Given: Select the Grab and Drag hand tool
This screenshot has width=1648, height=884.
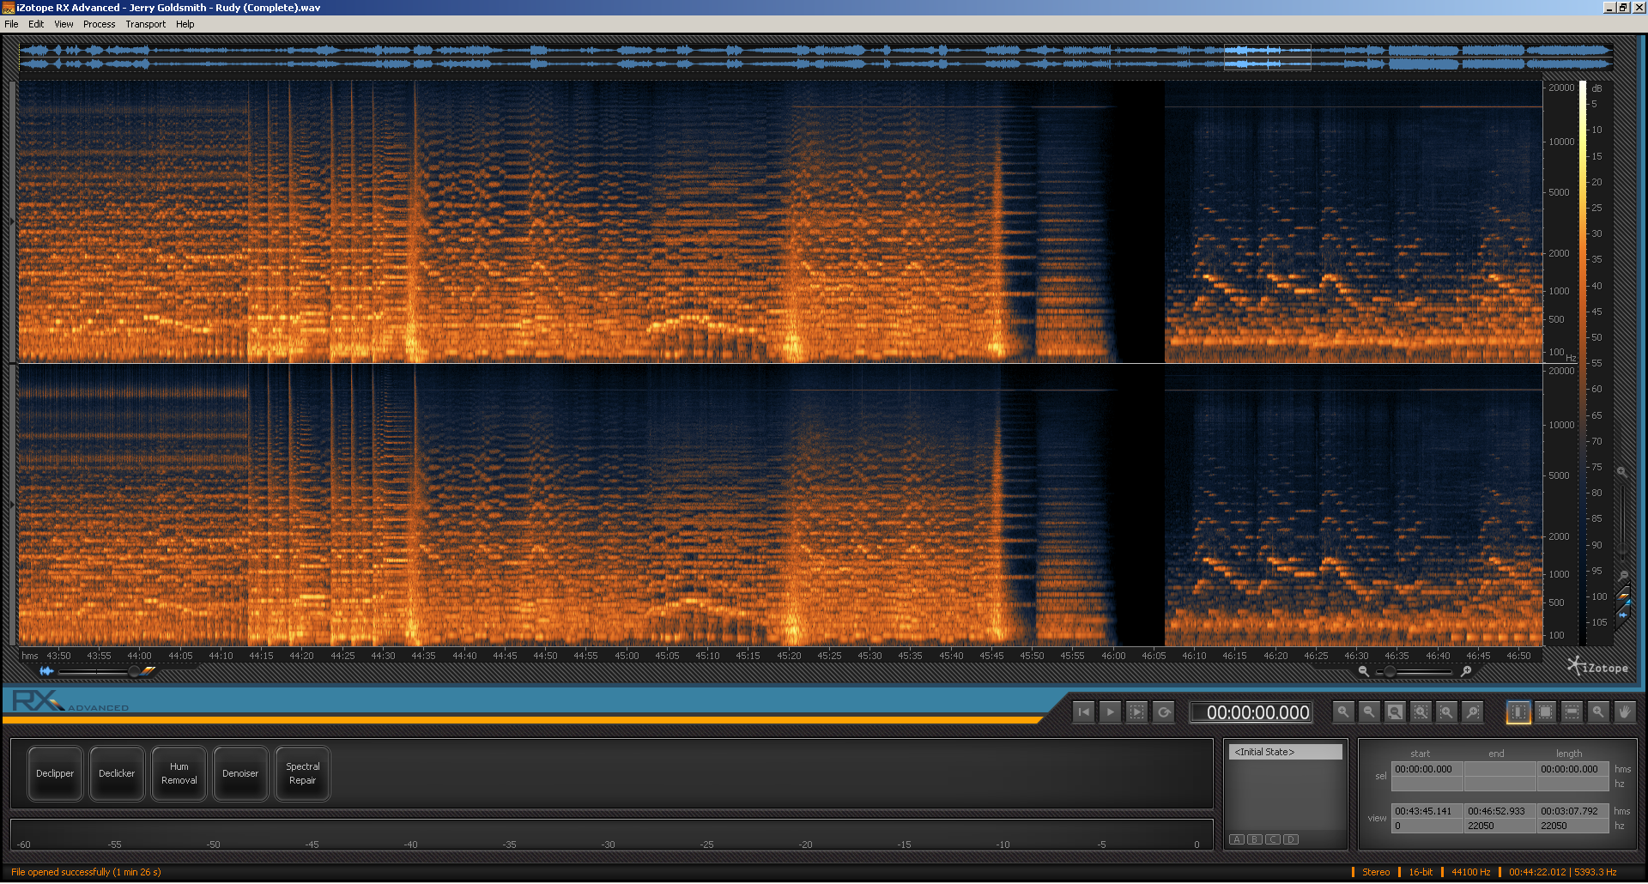Looking at the screenshot, I should click(1625, 712).
